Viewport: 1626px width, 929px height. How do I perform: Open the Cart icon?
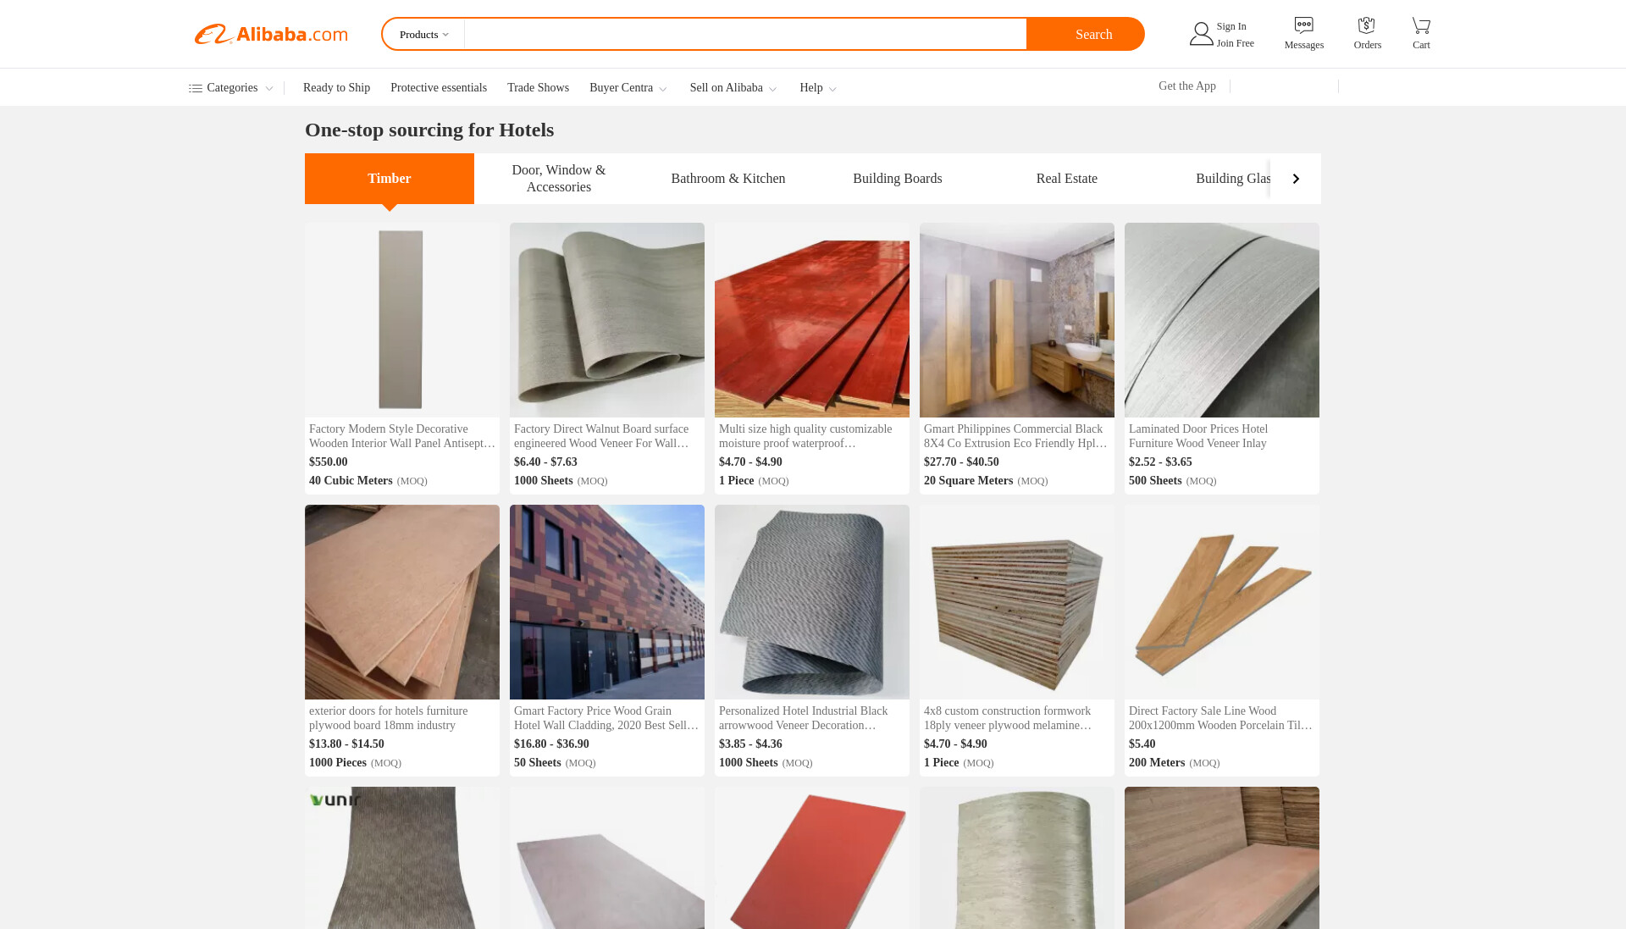coord(1421,25)
